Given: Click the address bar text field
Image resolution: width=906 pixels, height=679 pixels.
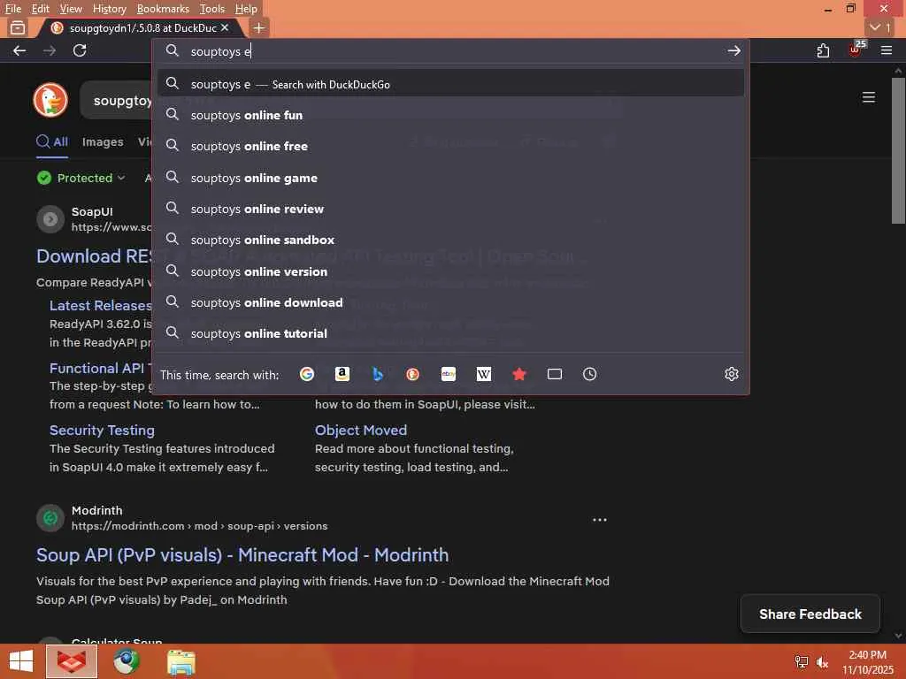Looking at the screenshot, I should coord(450,51).
